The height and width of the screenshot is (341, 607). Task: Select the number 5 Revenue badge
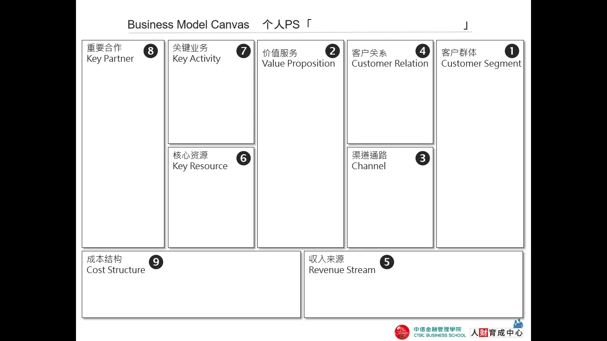pos(387,262)
